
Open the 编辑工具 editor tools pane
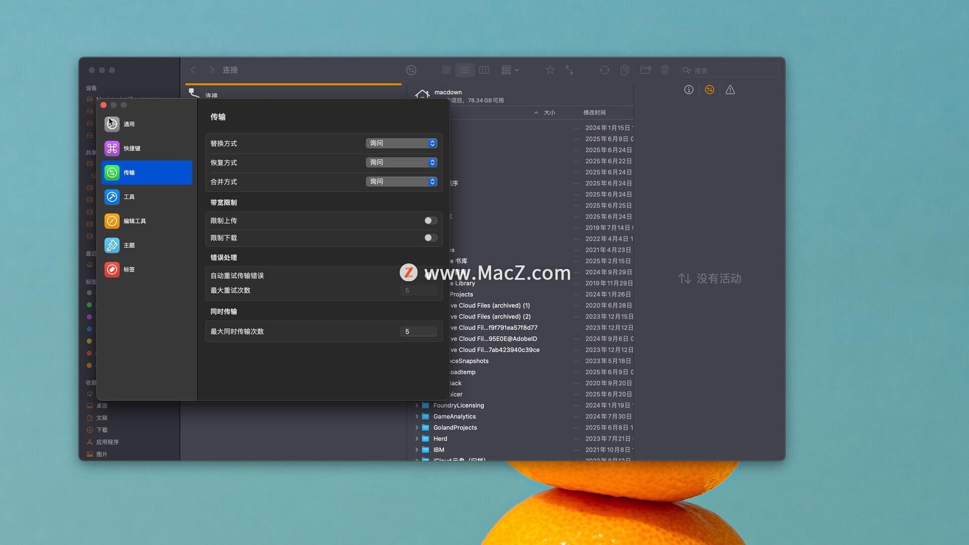[146, 221]
